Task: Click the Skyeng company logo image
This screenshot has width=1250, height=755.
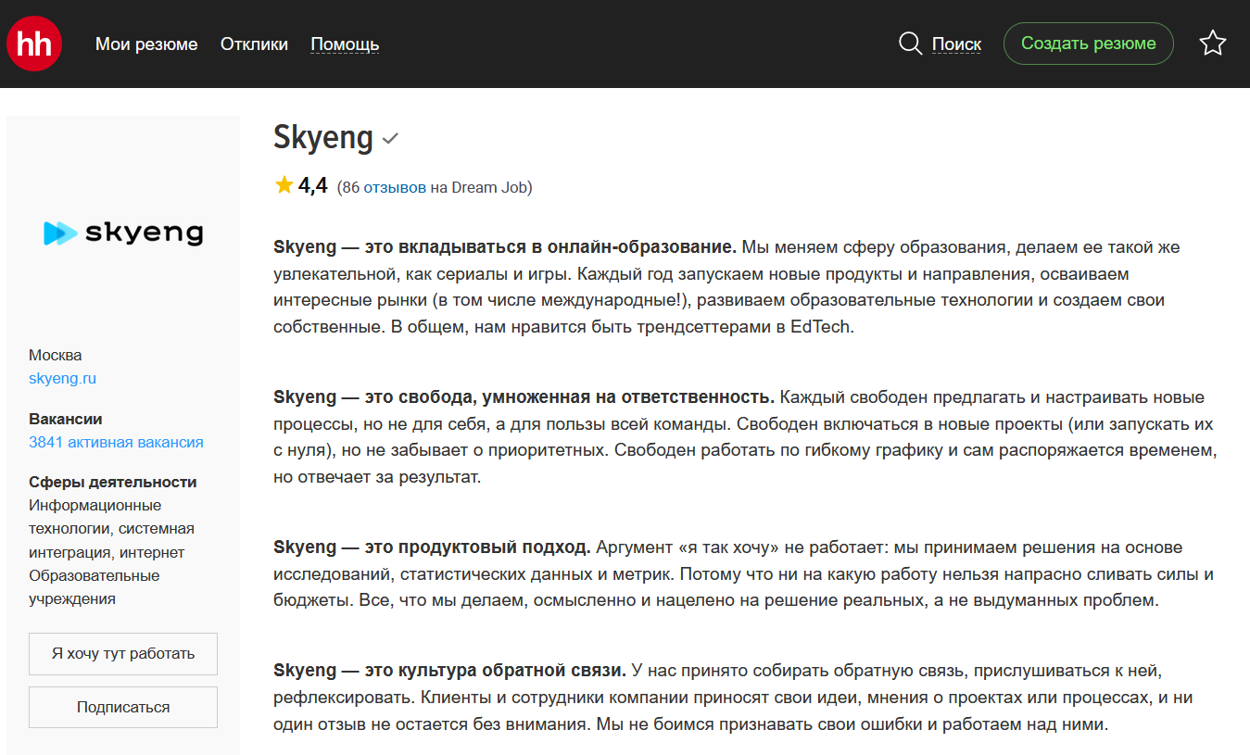Action: pos(123,233)
